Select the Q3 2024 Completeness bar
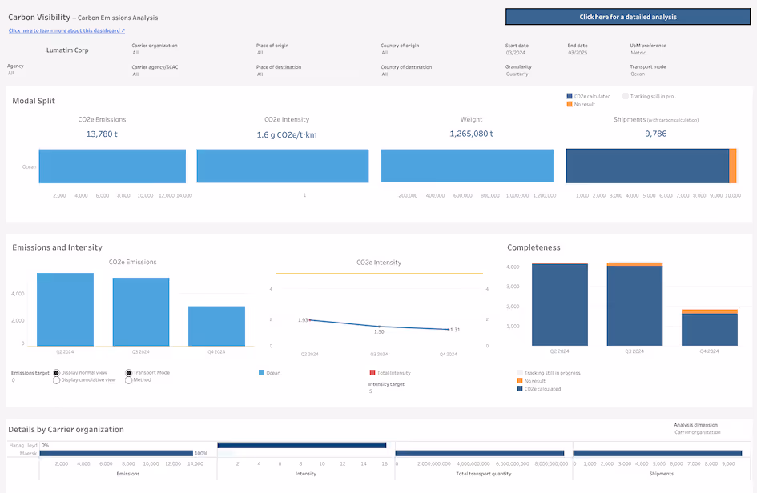Image resolution: width=757 pixels, height=493 pixels. (635, 306)
